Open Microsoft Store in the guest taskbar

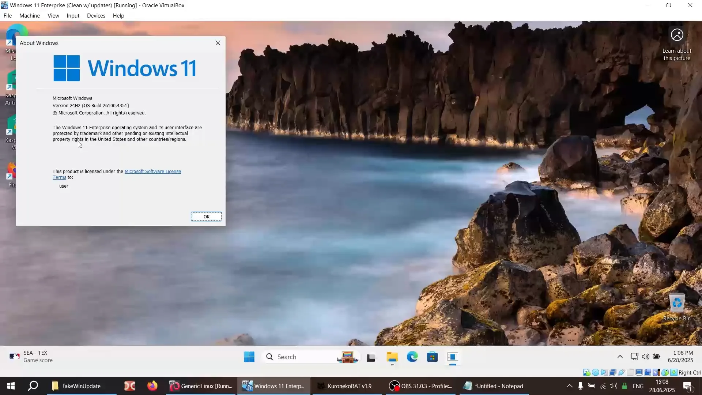click(x=432, y=357)
